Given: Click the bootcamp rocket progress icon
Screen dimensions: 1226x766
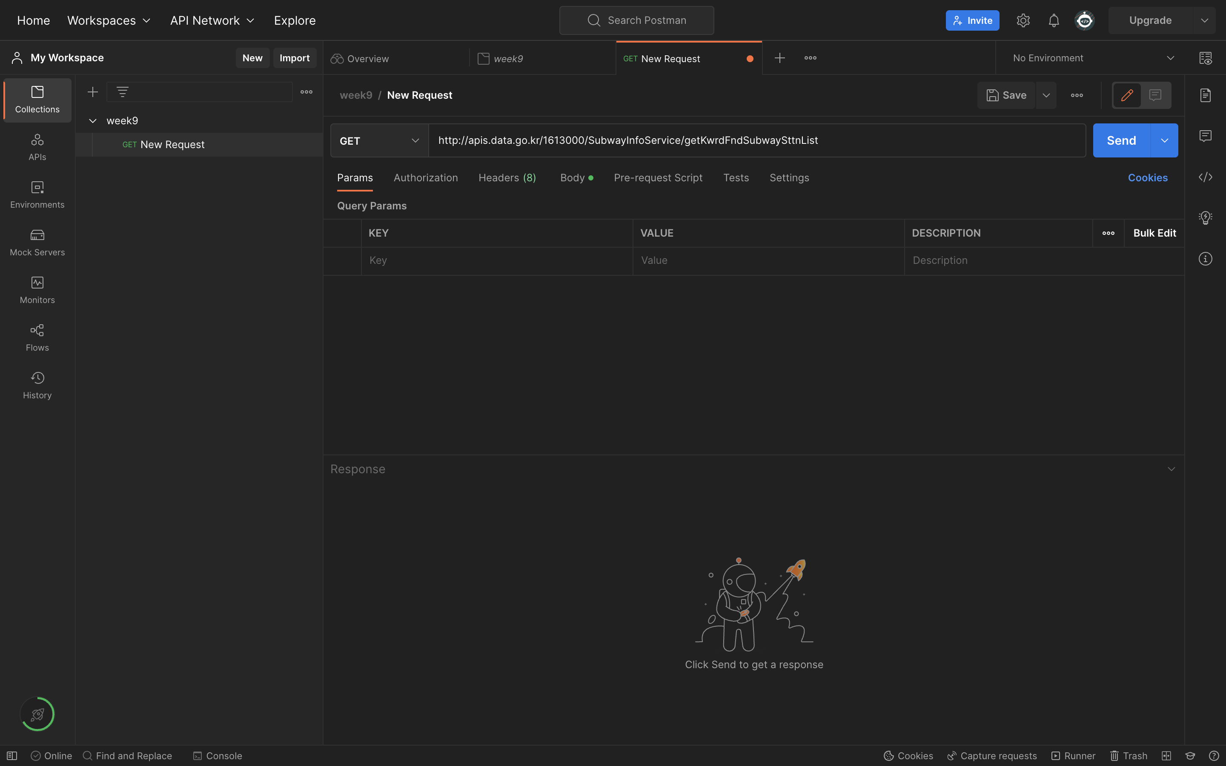Looking at the screenshot, I should coord(37,715).
